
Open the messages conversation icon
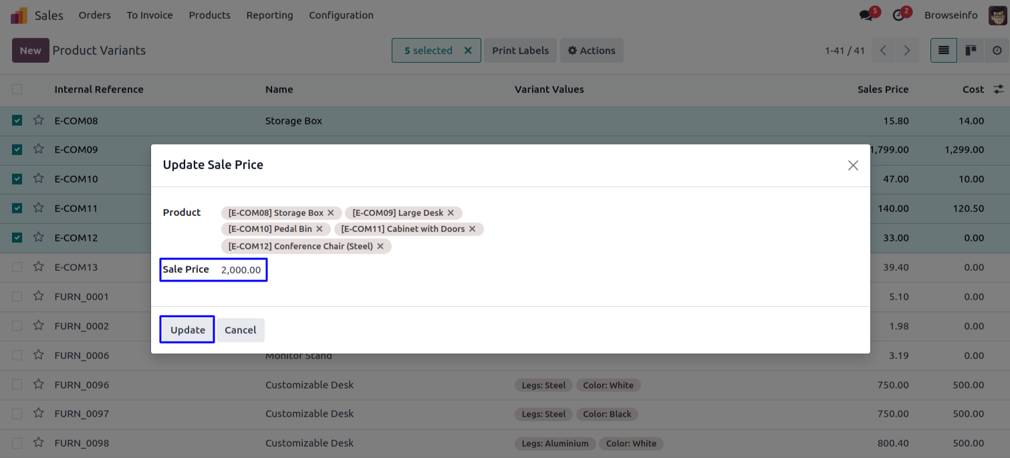(866, 15)
